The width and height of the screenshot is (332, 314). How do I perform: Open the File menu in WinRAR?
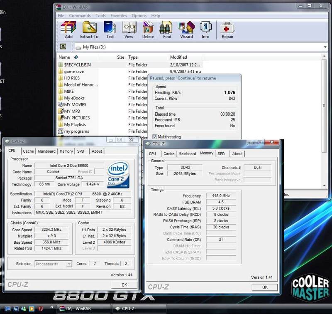pyautogui.click(x=61, y=16)
